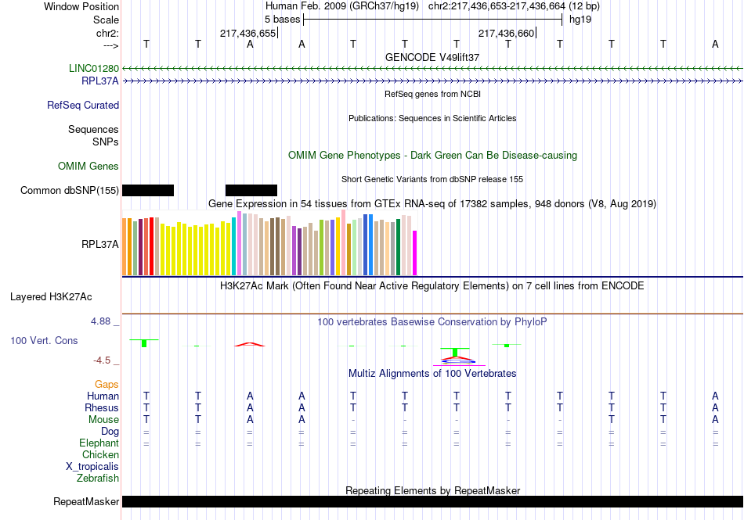Open the GENCODE V49lift37 track title
The width and height of the screenshot is (744, 520).
tap(432, 57)
